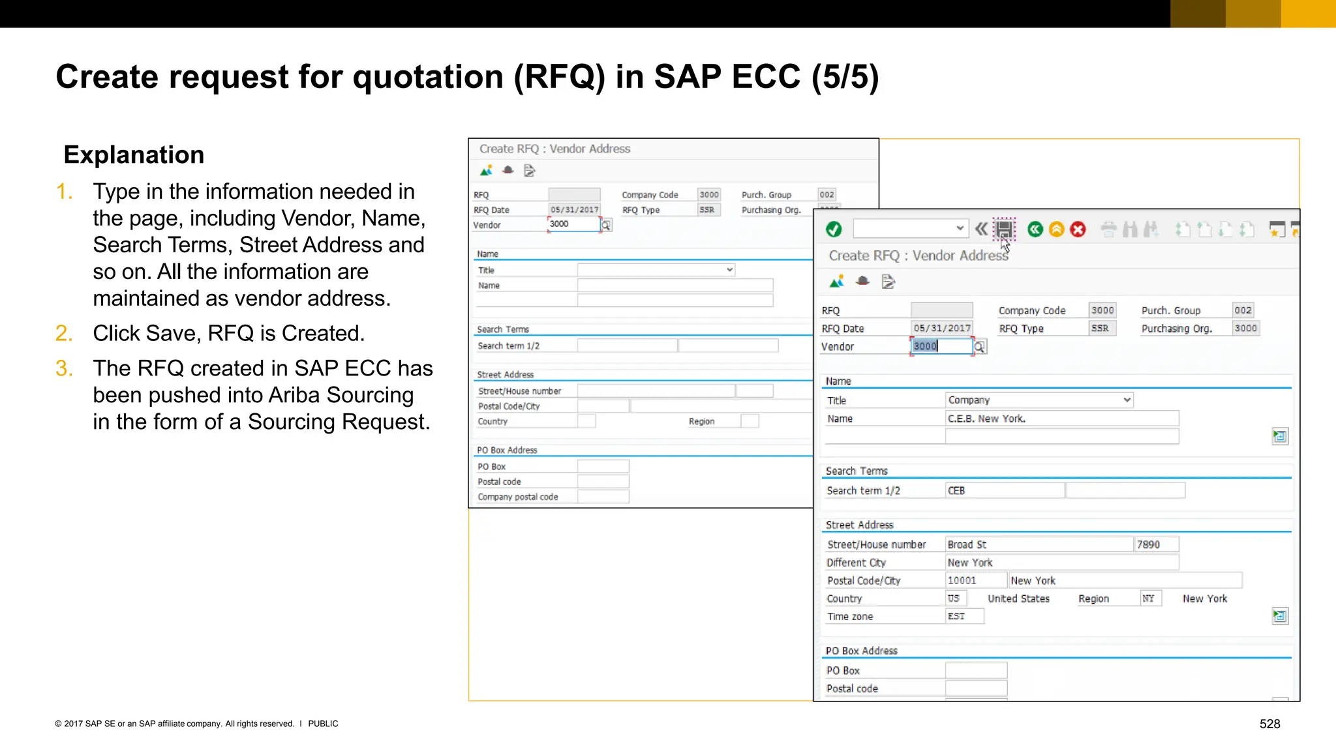
Task: Click the First Page icon
Action: [1183, 229]
